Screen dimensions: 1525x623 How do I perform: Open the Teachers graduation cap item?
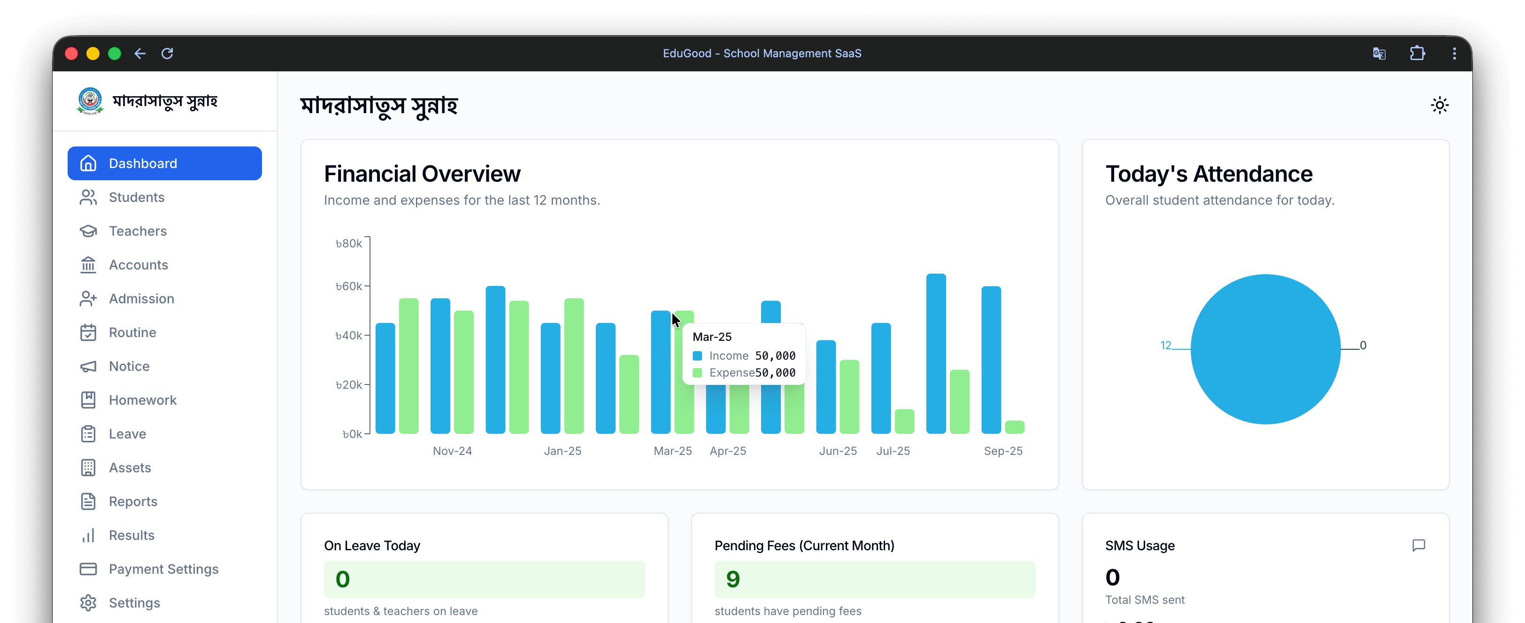138,231
